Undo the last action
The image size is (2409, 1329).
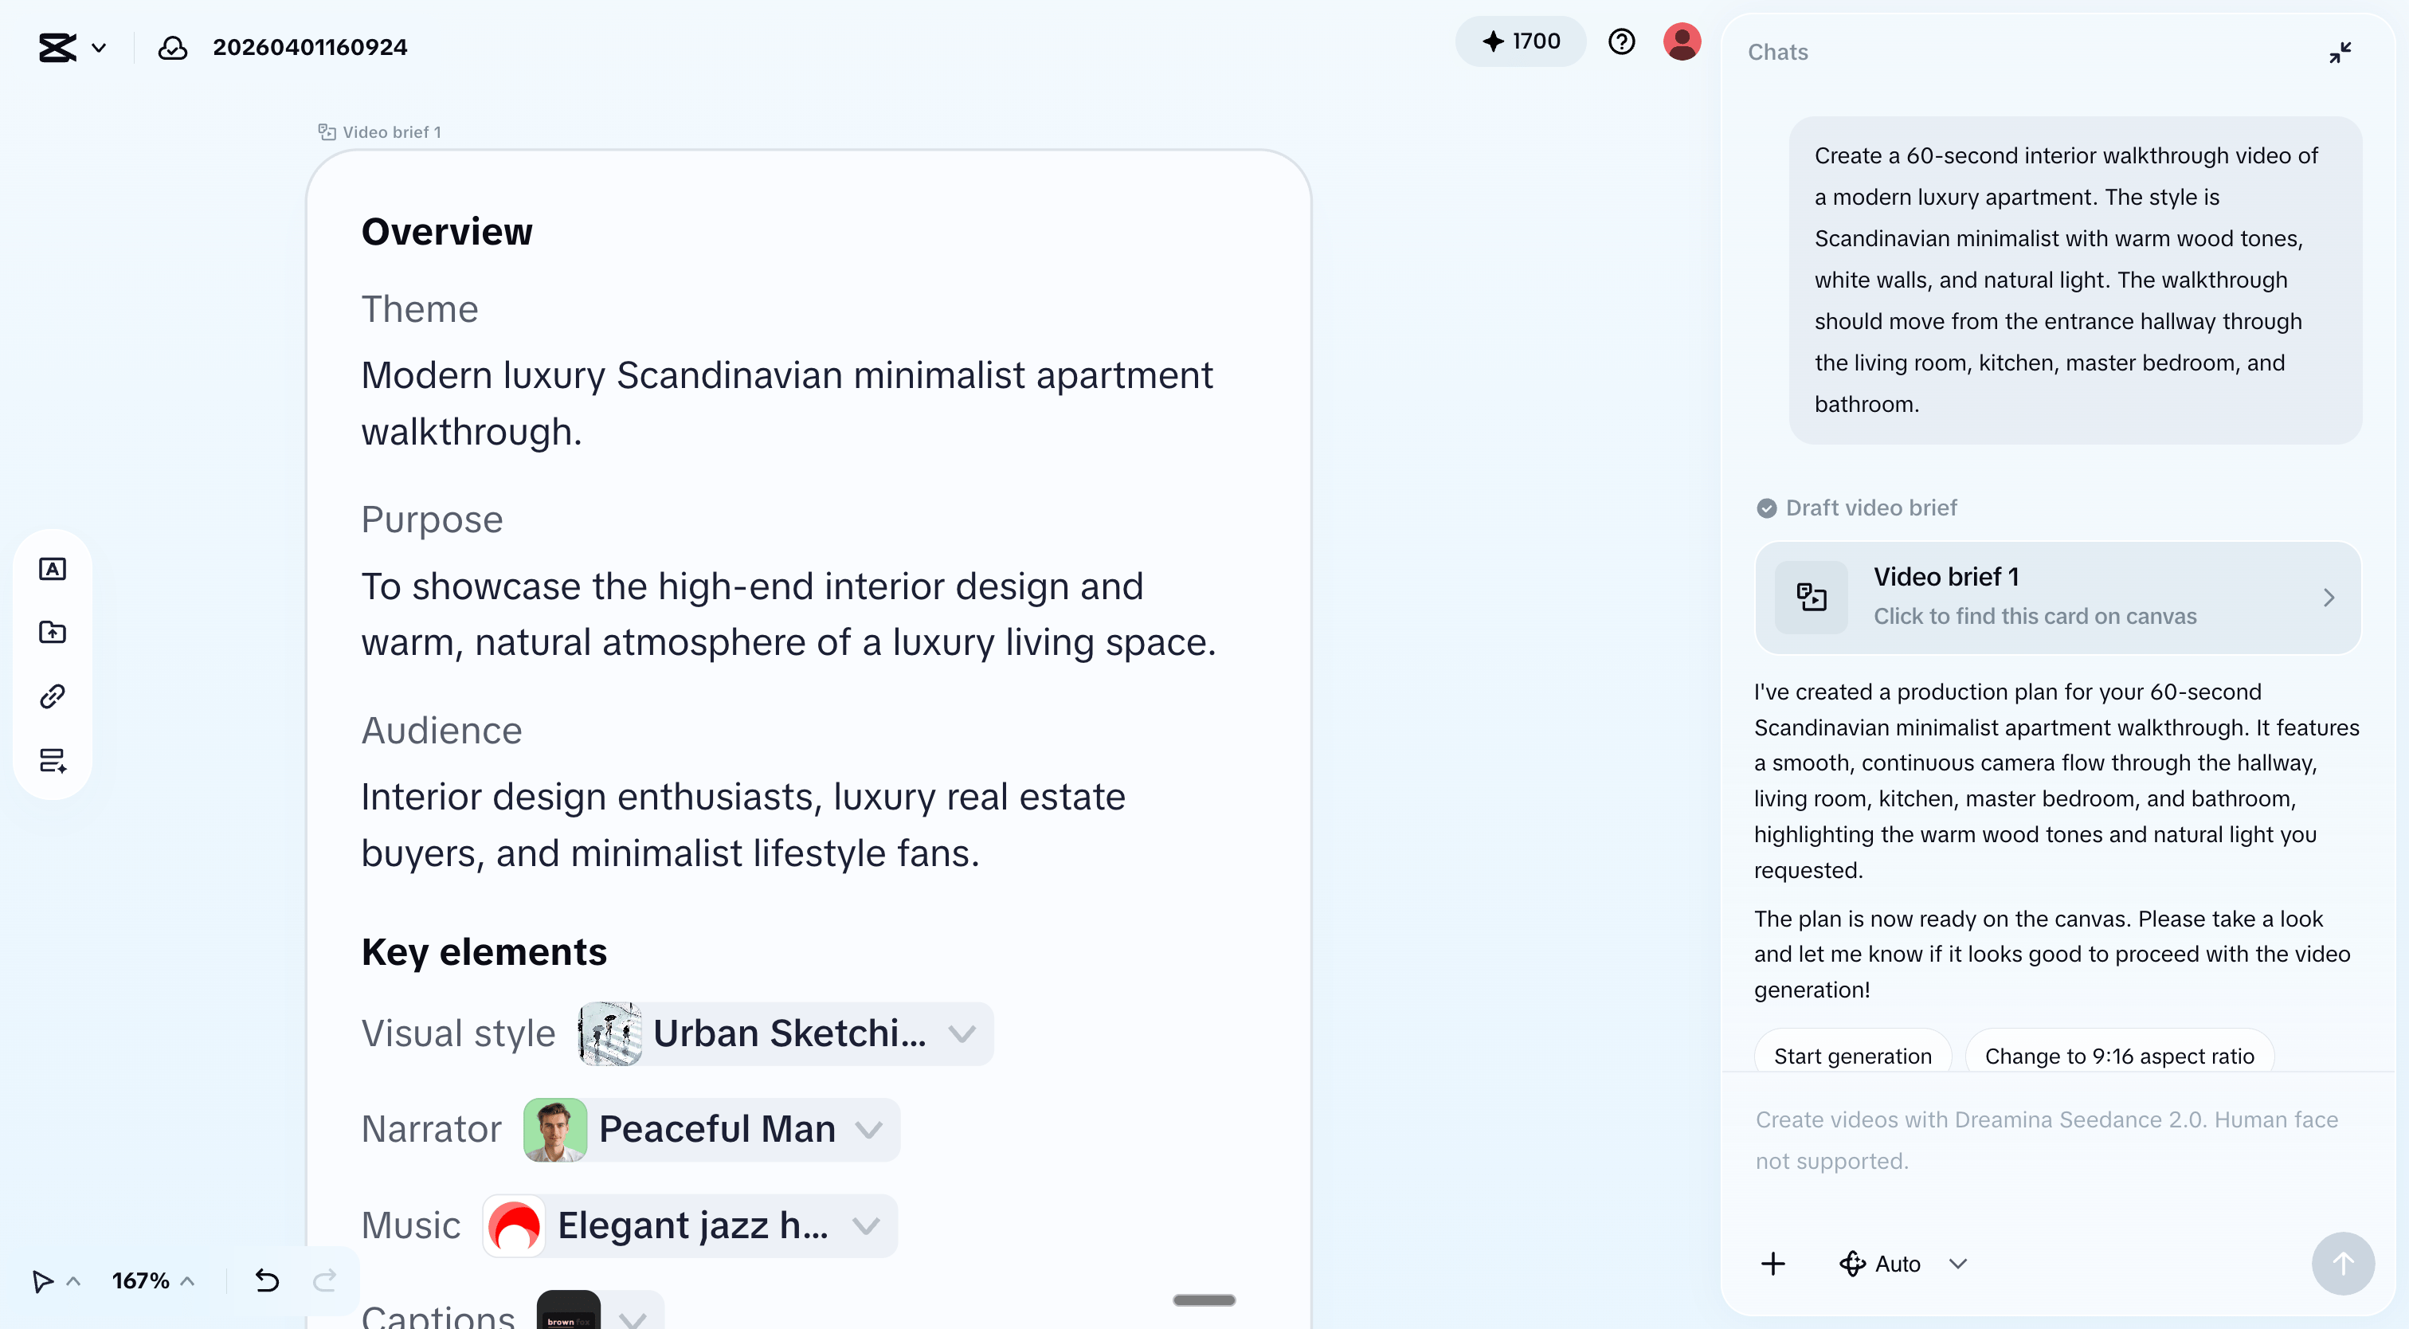pos(268,1280)
